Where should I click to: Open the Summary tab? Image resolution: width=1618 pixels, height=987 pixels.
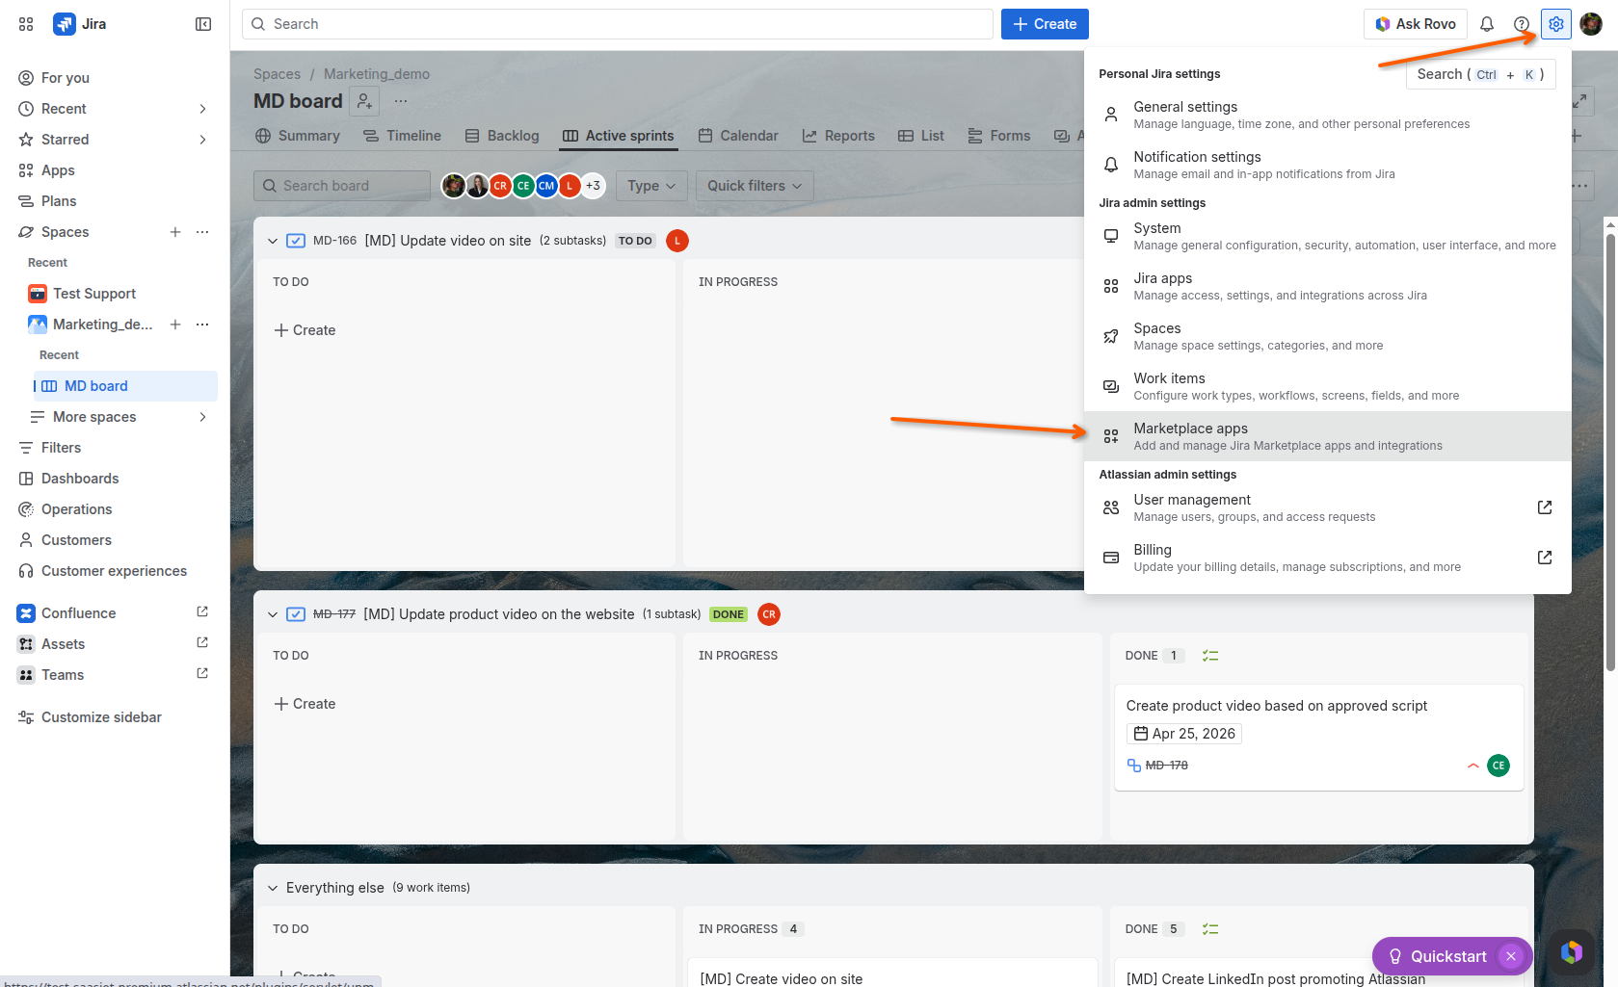[298, 136]
